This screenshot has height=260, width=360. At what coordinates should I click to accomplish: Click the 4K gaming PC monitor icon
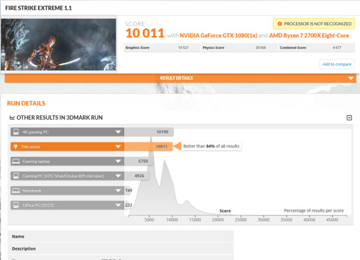point(15,132)
